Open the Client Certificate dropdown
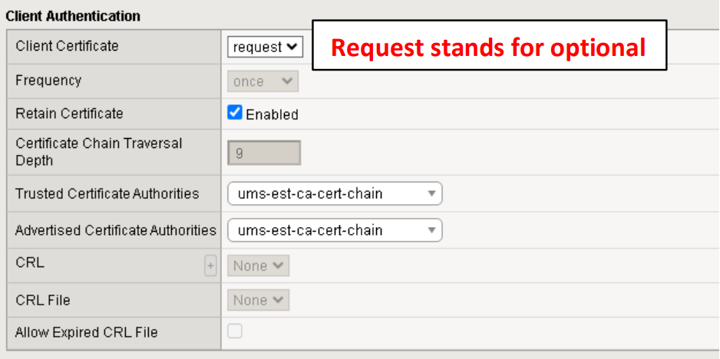The image size is (720, 359). (x=265, y=47)
